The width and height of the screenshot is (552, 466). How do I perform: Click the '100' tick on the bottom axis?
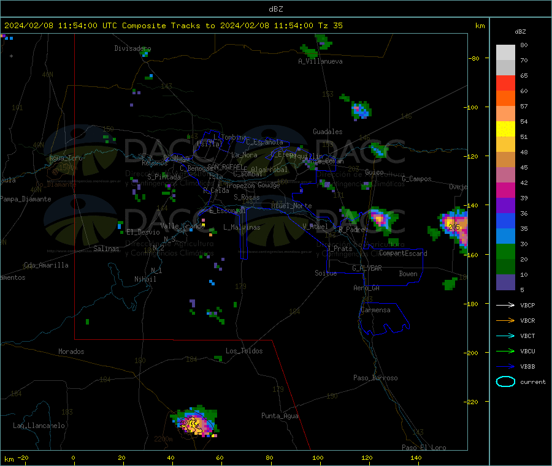318,457
